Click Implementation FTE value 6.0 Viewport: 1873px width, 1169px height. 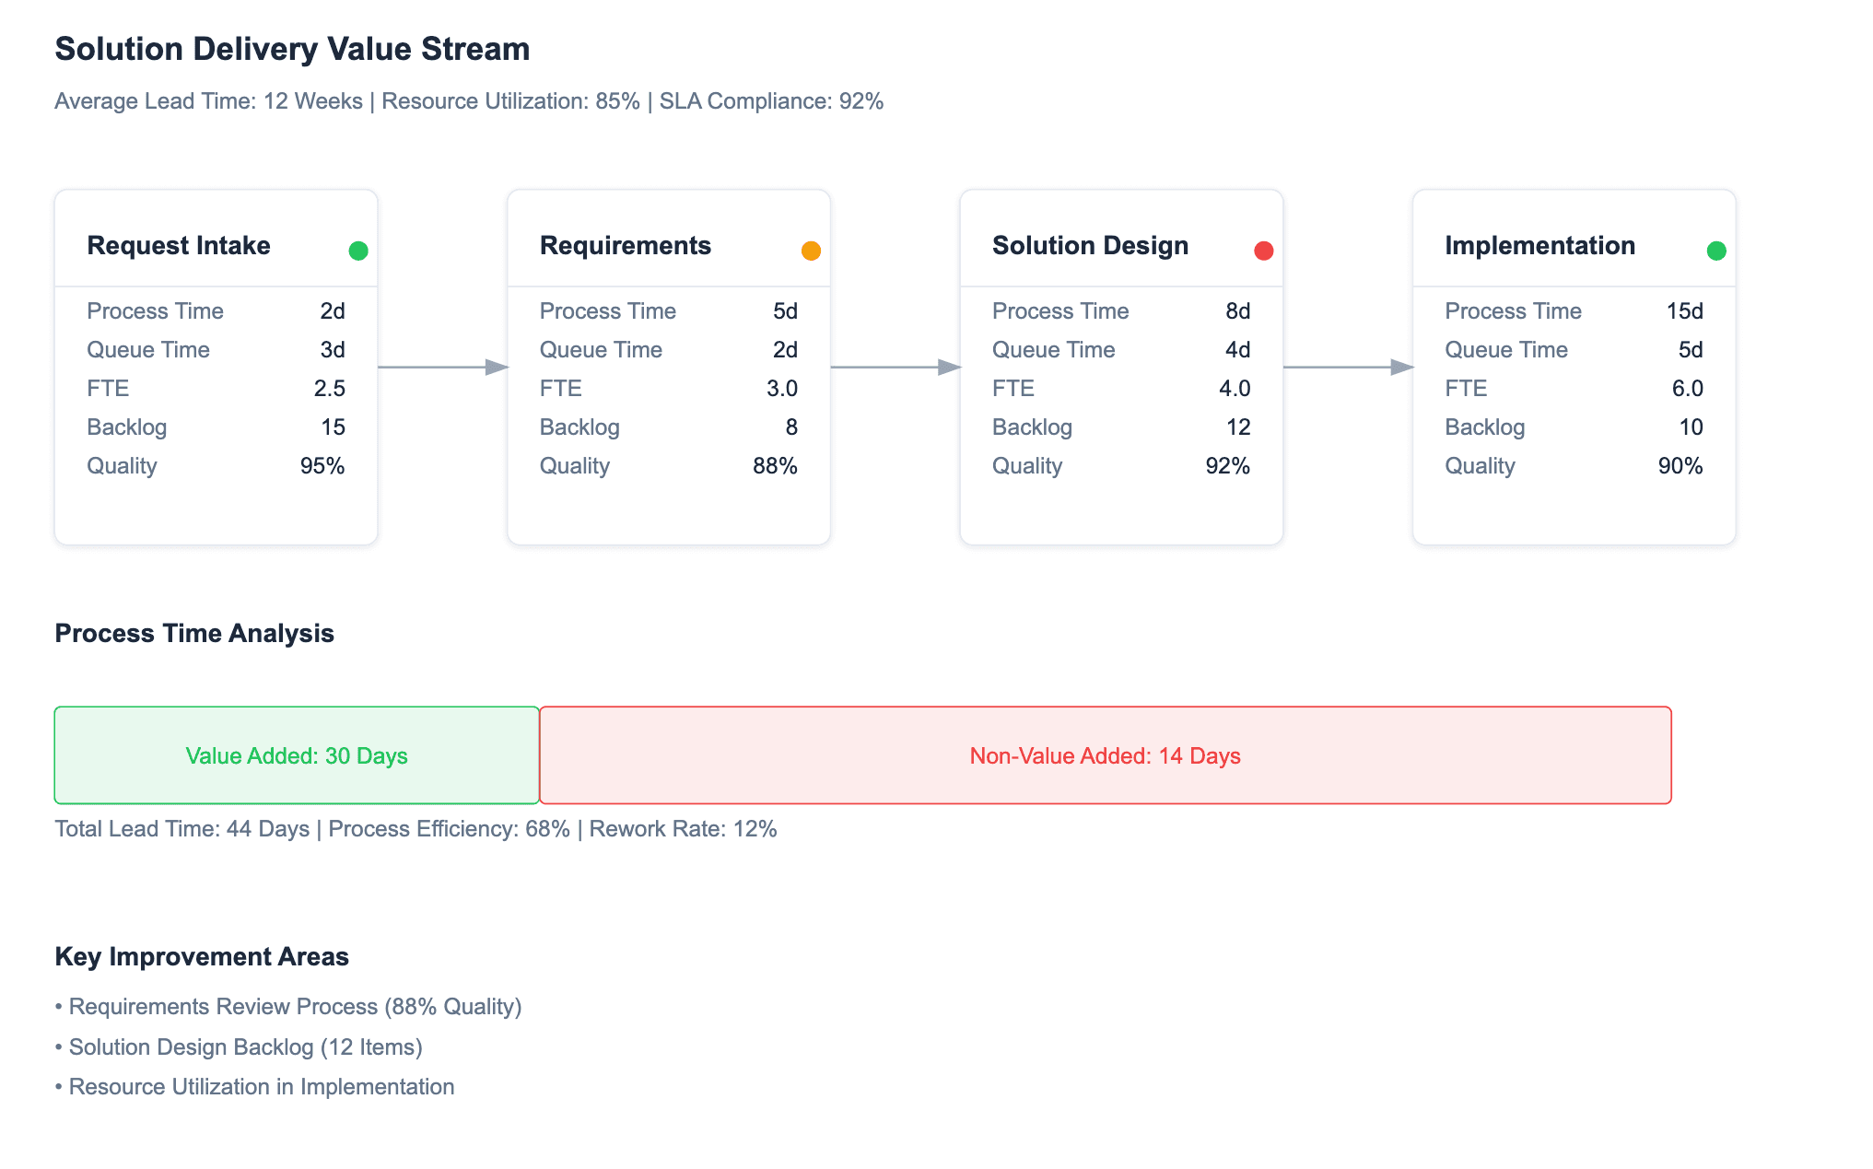(1688, 389)
